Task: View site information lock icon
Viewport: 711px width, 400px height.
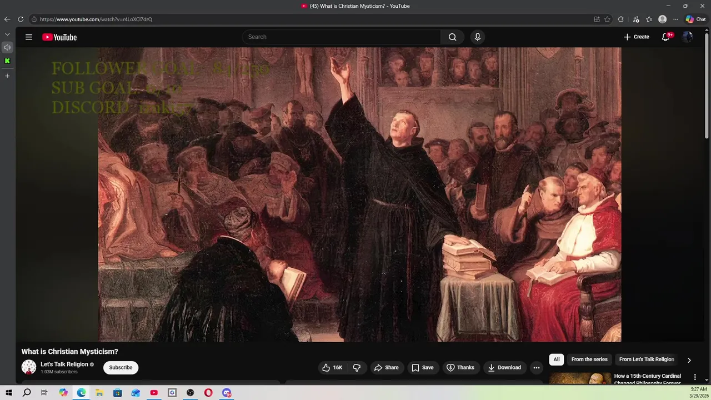Action: point(34,19)
